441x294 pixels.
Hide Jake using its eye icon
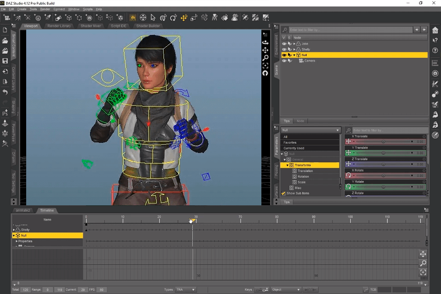pos(284,43)
